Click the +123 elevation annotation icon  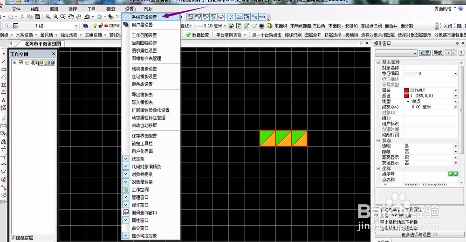coord(262,17)
